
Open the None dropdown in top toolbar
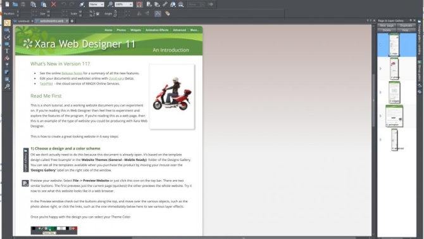96,4
